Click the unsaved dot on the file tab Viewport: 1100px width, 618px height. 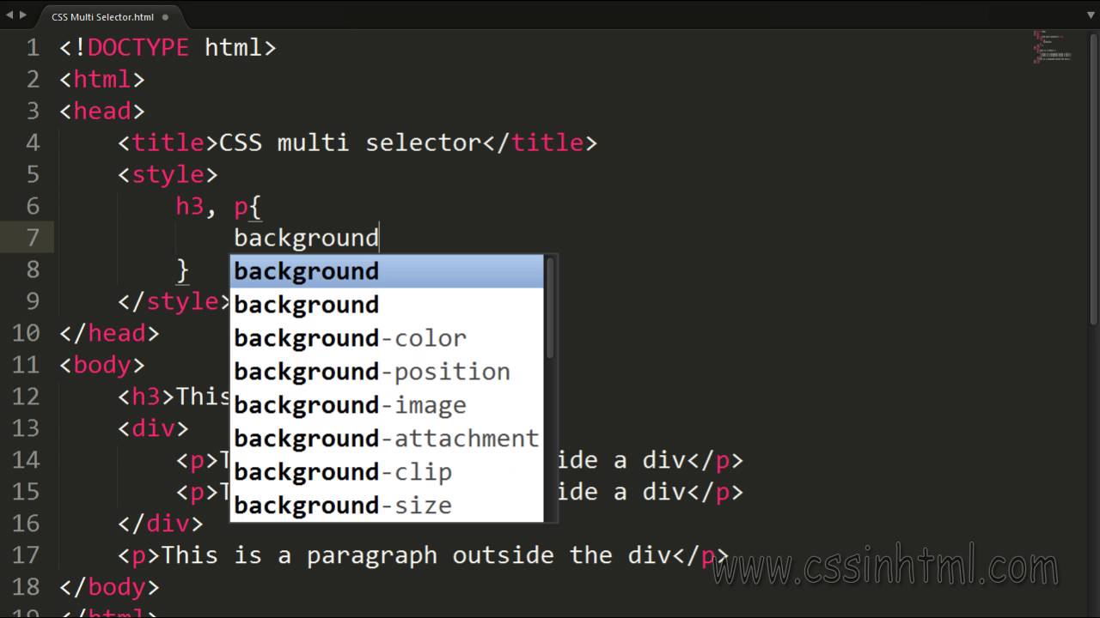pyautogui.click(x=165, y=17)
